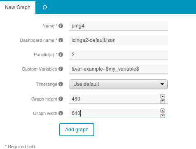Focus the Name field containing ping4
This screenshot has width=196, height=149.
coord(119,26)
